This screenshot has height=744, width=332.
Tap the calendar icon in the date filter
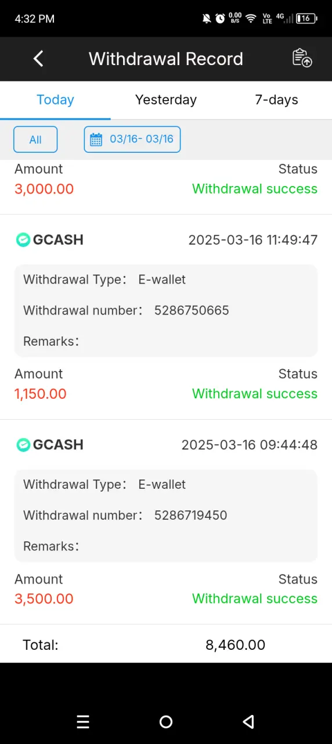(96, 139)
